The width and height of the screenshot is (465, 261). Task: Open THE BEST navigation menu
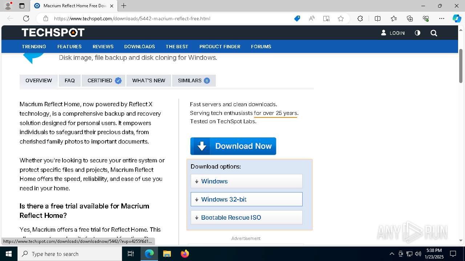pyautogui.click(x=177, y=46)
